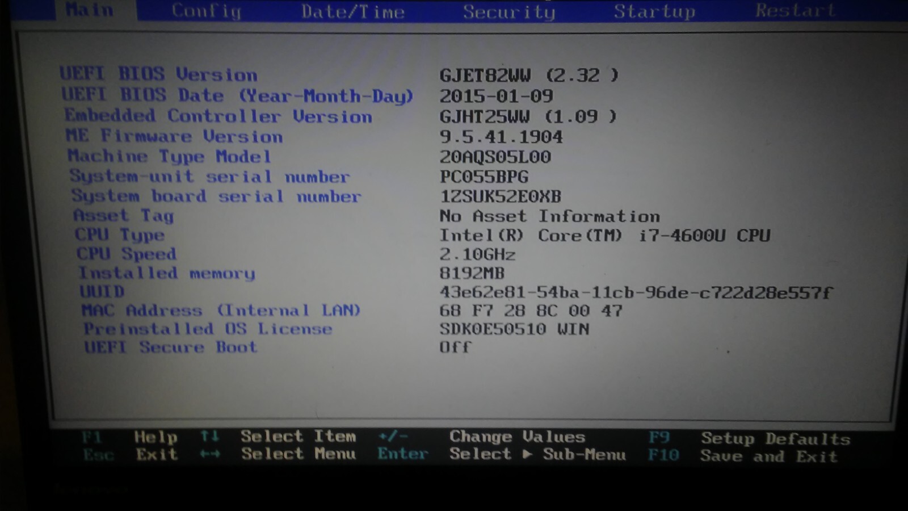Image resolution: width=908 pixels, height=511 pixels.
Task: Select the CPU Type label
Action: (x=120, y=235)
